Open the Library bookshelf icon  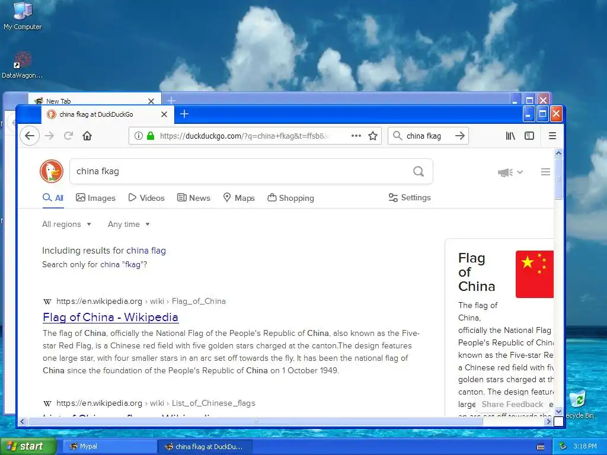point(510,136)
